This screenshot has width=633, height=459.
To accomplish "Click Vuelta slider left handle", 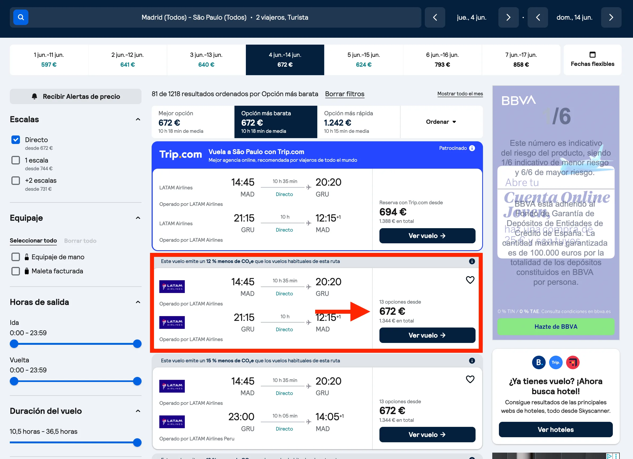I will 14,381.
